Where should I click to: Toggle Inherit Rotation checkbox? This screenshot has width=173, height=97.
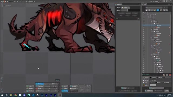[x=151, y=78]
